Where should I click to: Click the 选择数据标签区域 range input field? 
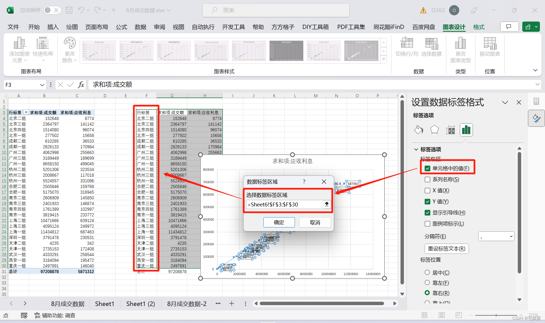pos(284,204)
